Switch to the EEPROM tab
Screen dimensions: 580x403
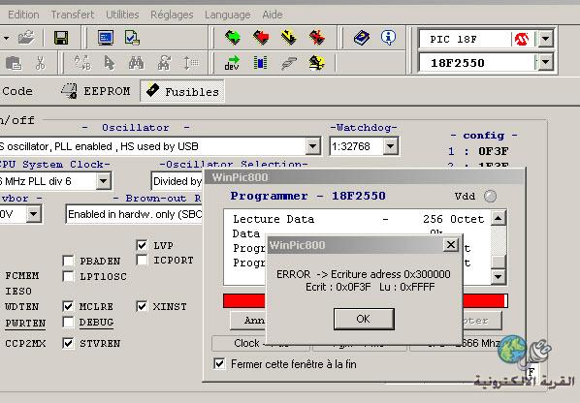pos(96,91)
